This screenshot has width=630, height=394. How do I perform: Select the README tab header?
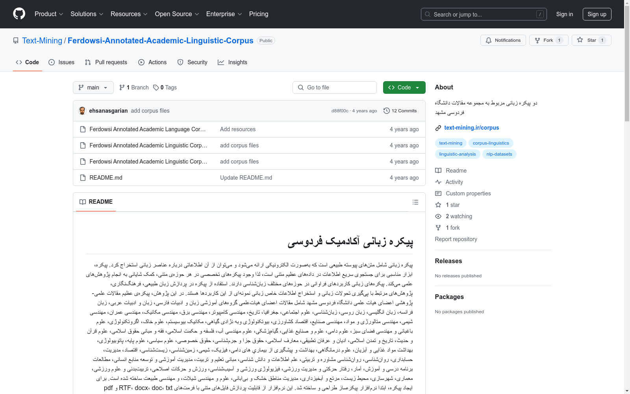click(96, 202)
